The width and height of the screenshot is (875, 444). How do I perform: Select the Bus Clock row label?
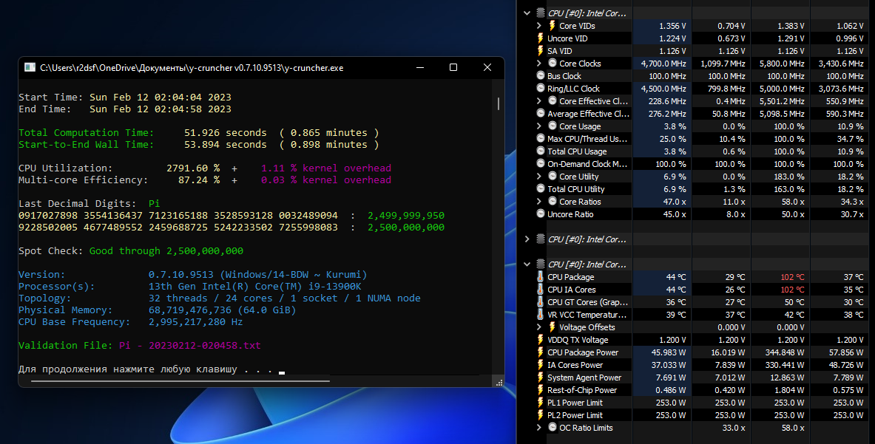tap(564, 76)
